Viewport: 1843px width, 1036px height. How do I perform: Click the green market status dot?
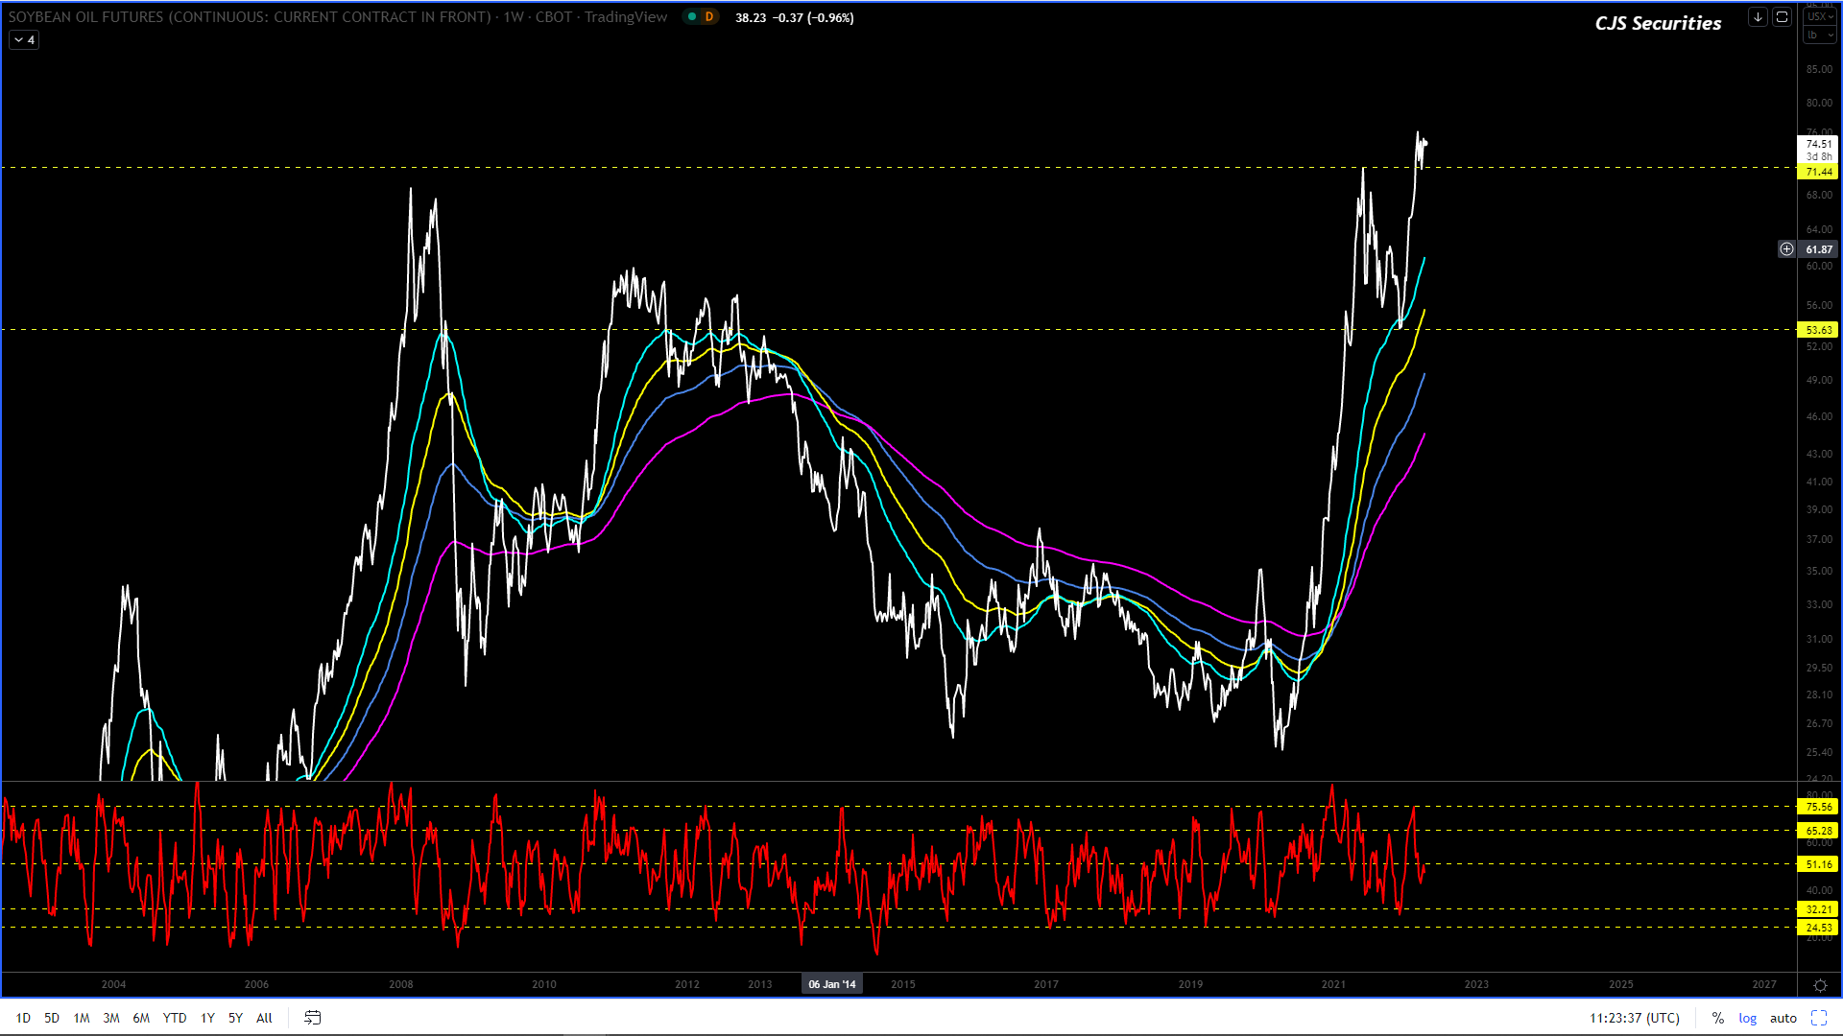[691, 17]
